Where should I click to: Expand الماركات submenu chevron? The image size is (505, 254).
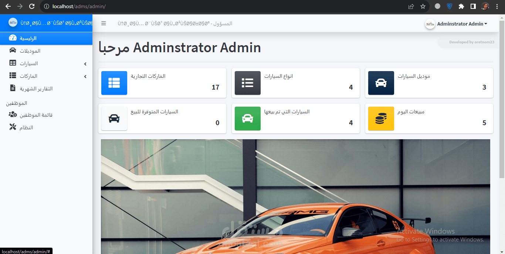(x=85, y=76)
